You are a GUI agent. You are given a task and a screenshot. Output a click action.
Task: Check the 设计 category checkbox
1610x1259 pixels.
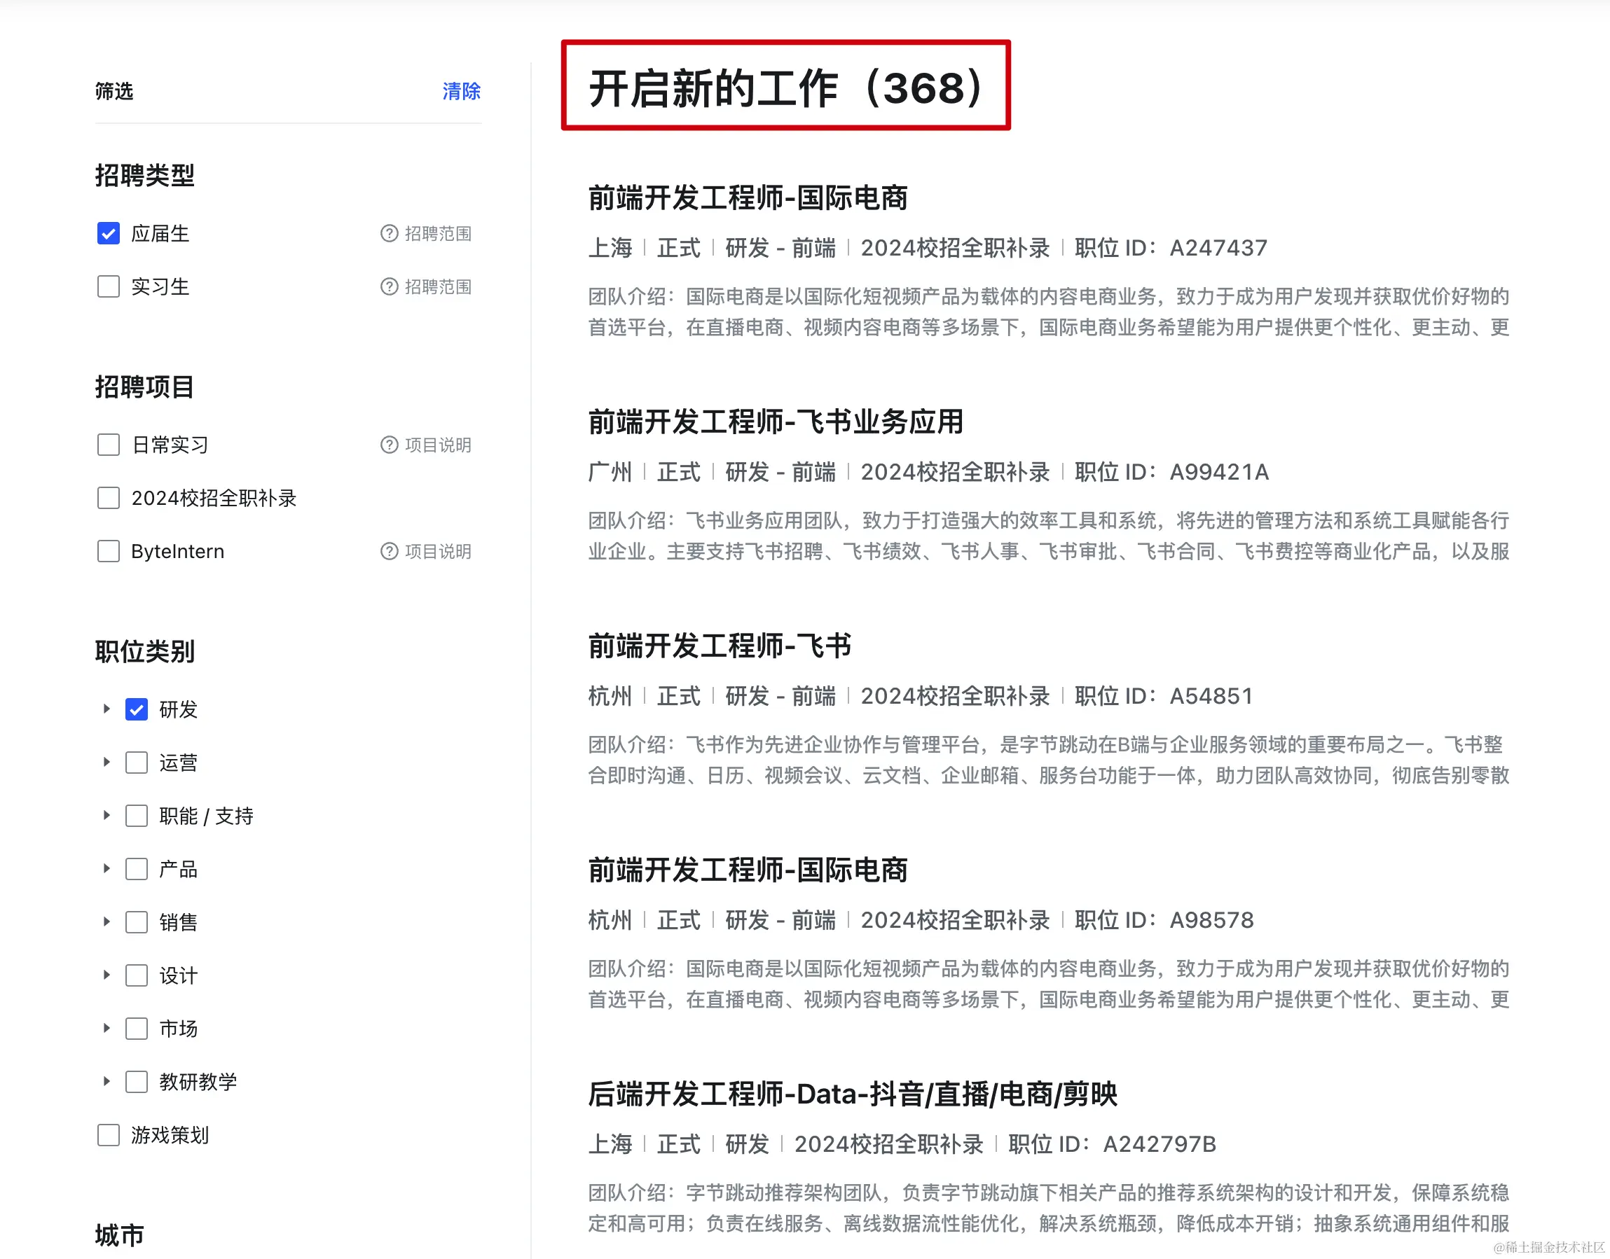click(137, 975)
